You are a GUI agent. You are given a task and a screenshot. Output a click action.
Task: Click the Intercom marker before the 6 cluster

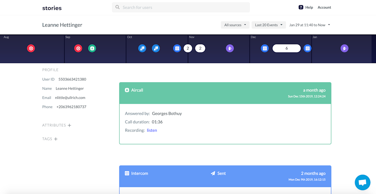tap(265, 48)
